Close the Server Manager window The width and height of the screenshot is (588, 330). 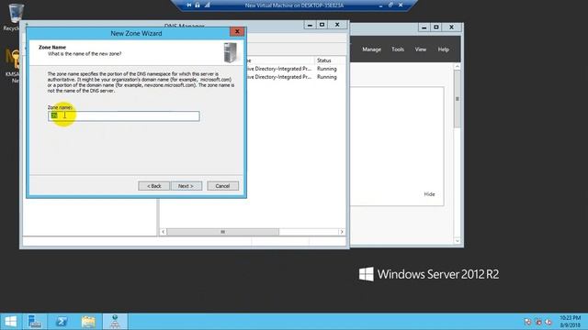click(x=451, y=27)
